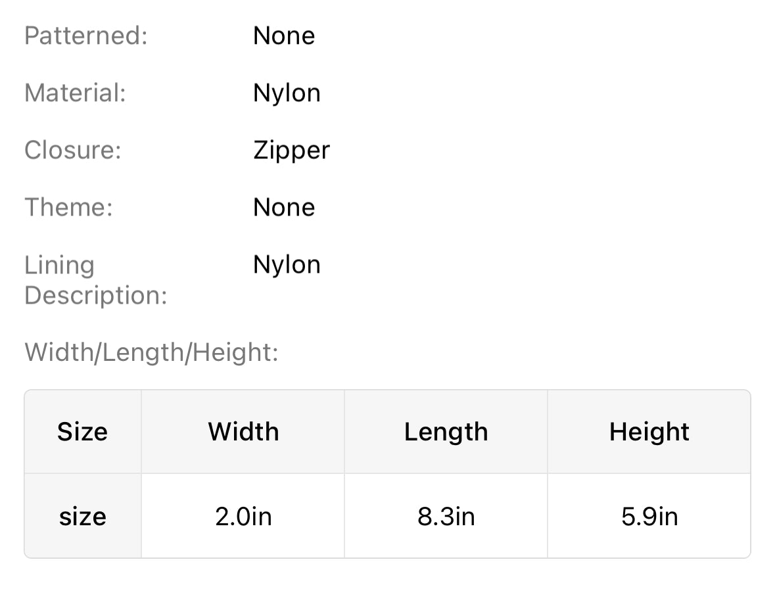Select the 5.9in height cell
This screenshot has height=589, width=775.
649,517
